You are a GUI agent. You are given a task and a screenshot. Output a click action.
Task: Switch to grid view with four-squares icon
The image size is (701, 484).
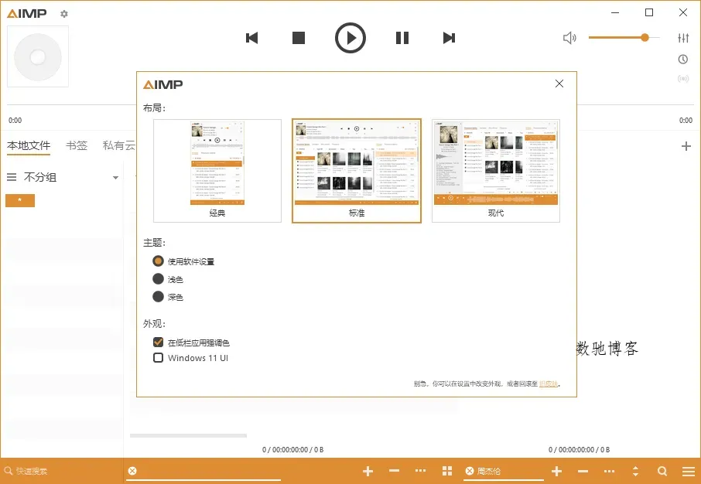click(x=447, y=471)
